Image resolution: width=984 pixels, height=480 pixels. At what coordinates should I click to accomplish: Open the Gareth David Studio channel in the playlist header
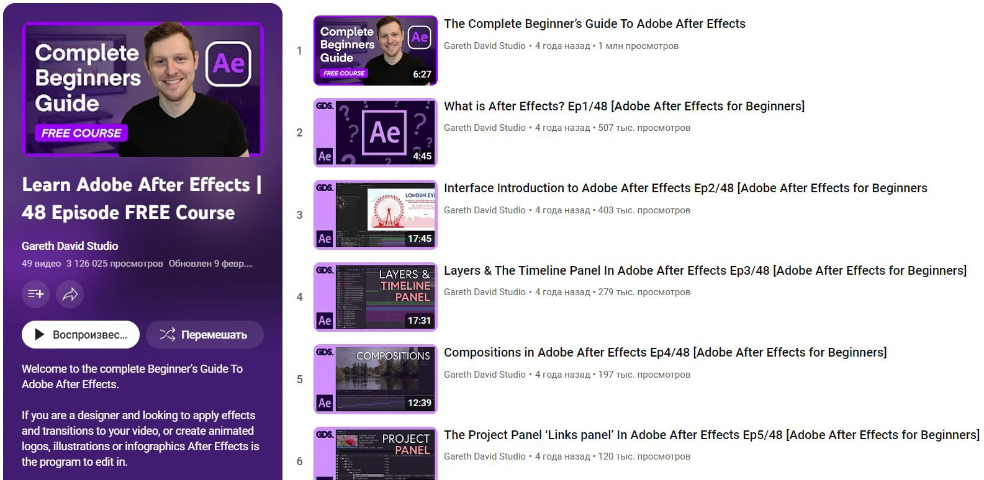click(x=70, y=246)
